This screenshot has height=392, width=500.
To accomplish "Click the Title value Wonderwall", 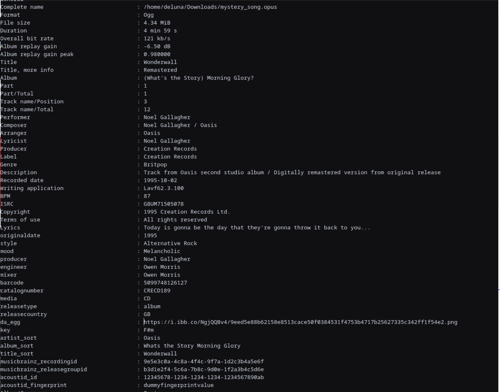I will [160, 62].
